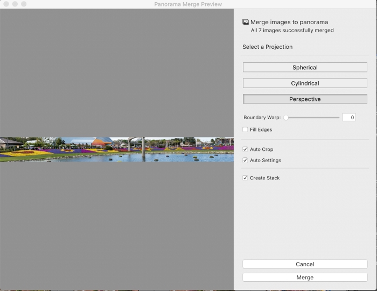
Task: Click 'All 7 images successfully merged' text
Action: pos(292,31)
